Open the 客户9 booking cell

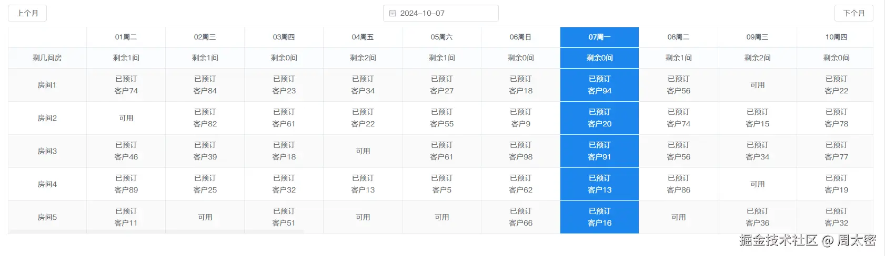click(521, 118)
